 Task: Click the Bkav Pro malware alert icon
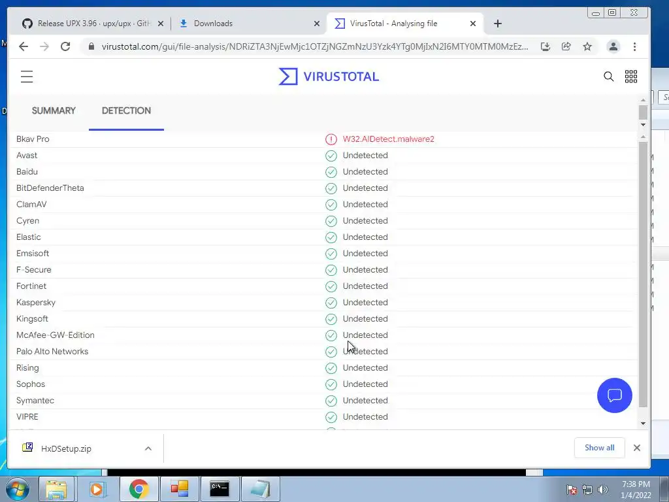tap(331, 139)
